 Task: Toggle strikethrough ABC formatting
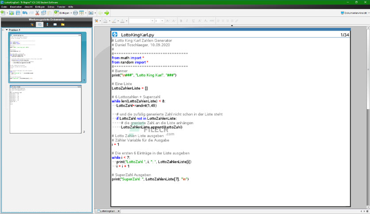[x=212, y=21]
